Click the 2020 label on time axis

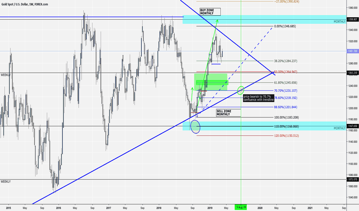(x=260, y=208)
